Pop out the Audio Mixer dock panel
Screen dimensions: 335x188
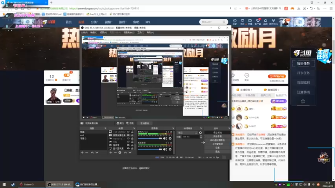point(173,128)
